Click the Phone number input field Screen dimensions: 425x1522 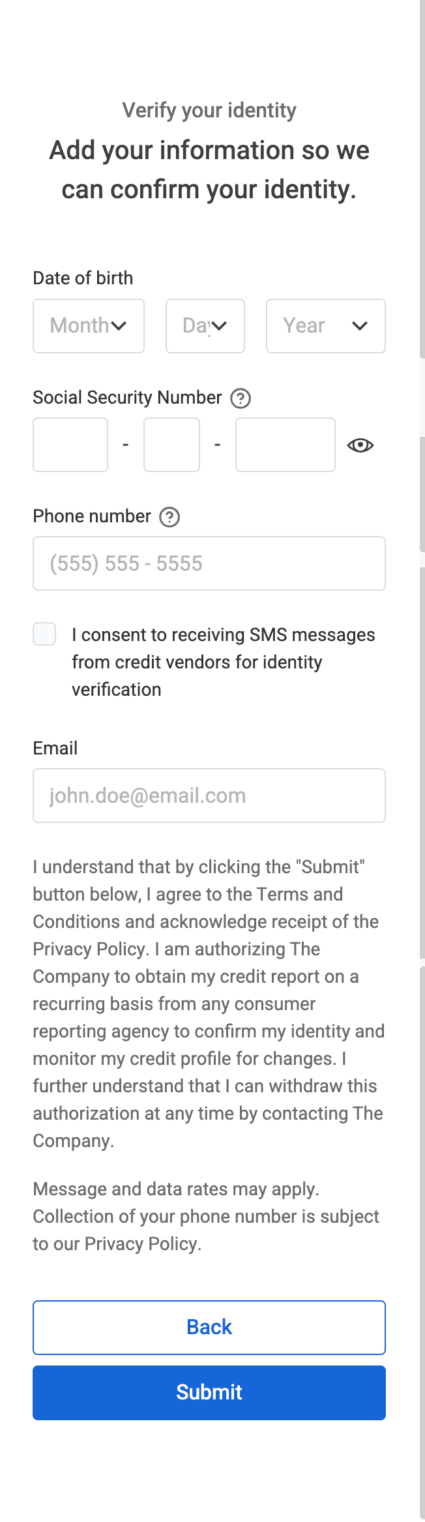pos(209,563)
